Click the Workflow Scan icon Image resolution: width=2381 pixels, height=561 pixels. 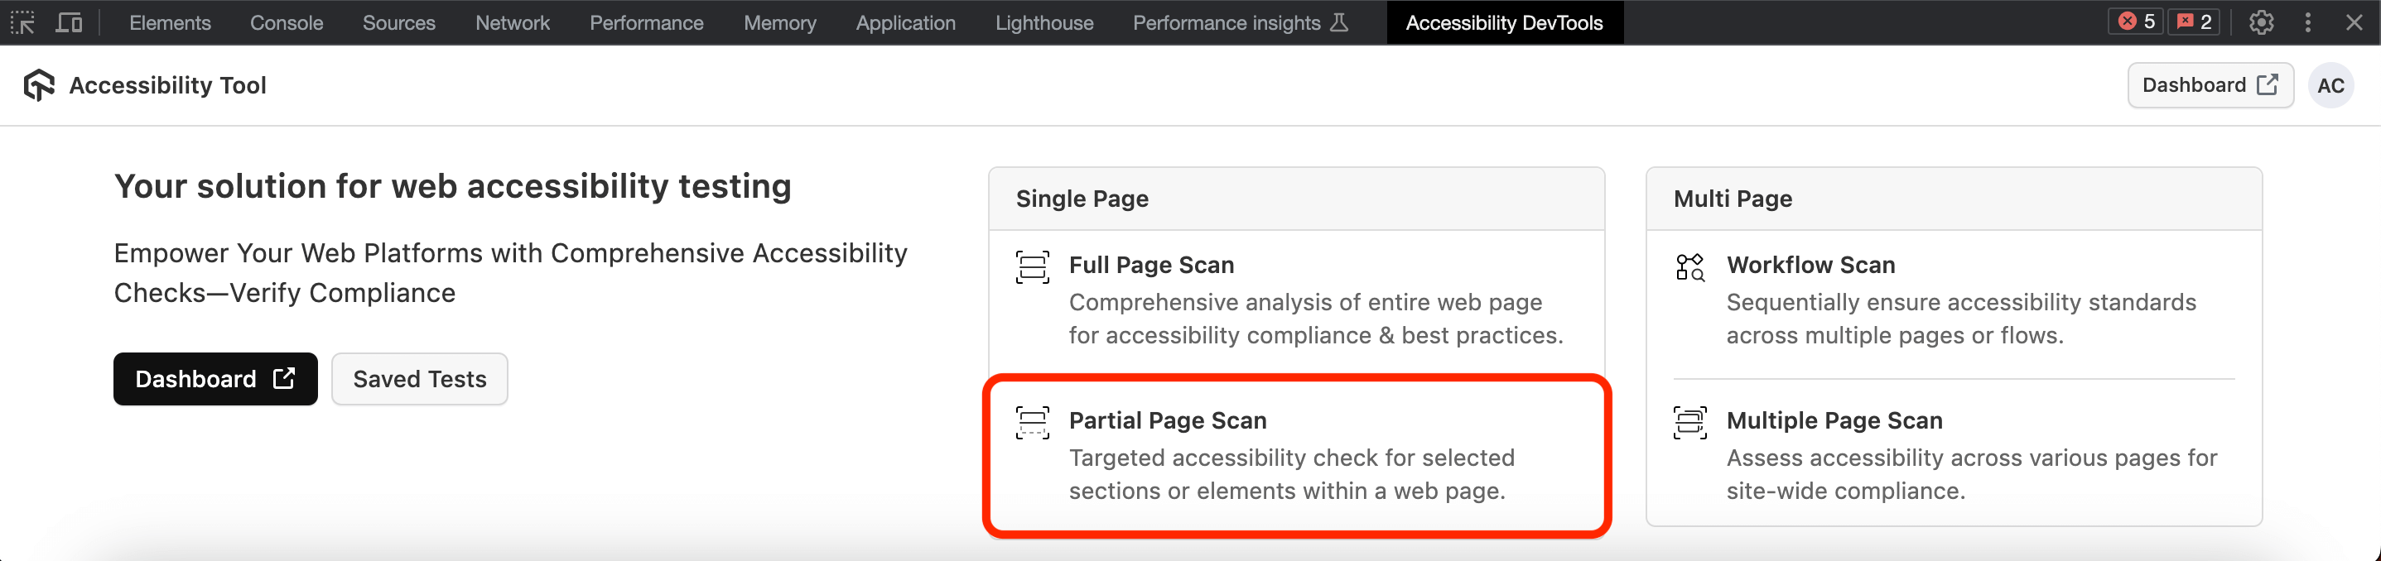[1689, 267]
